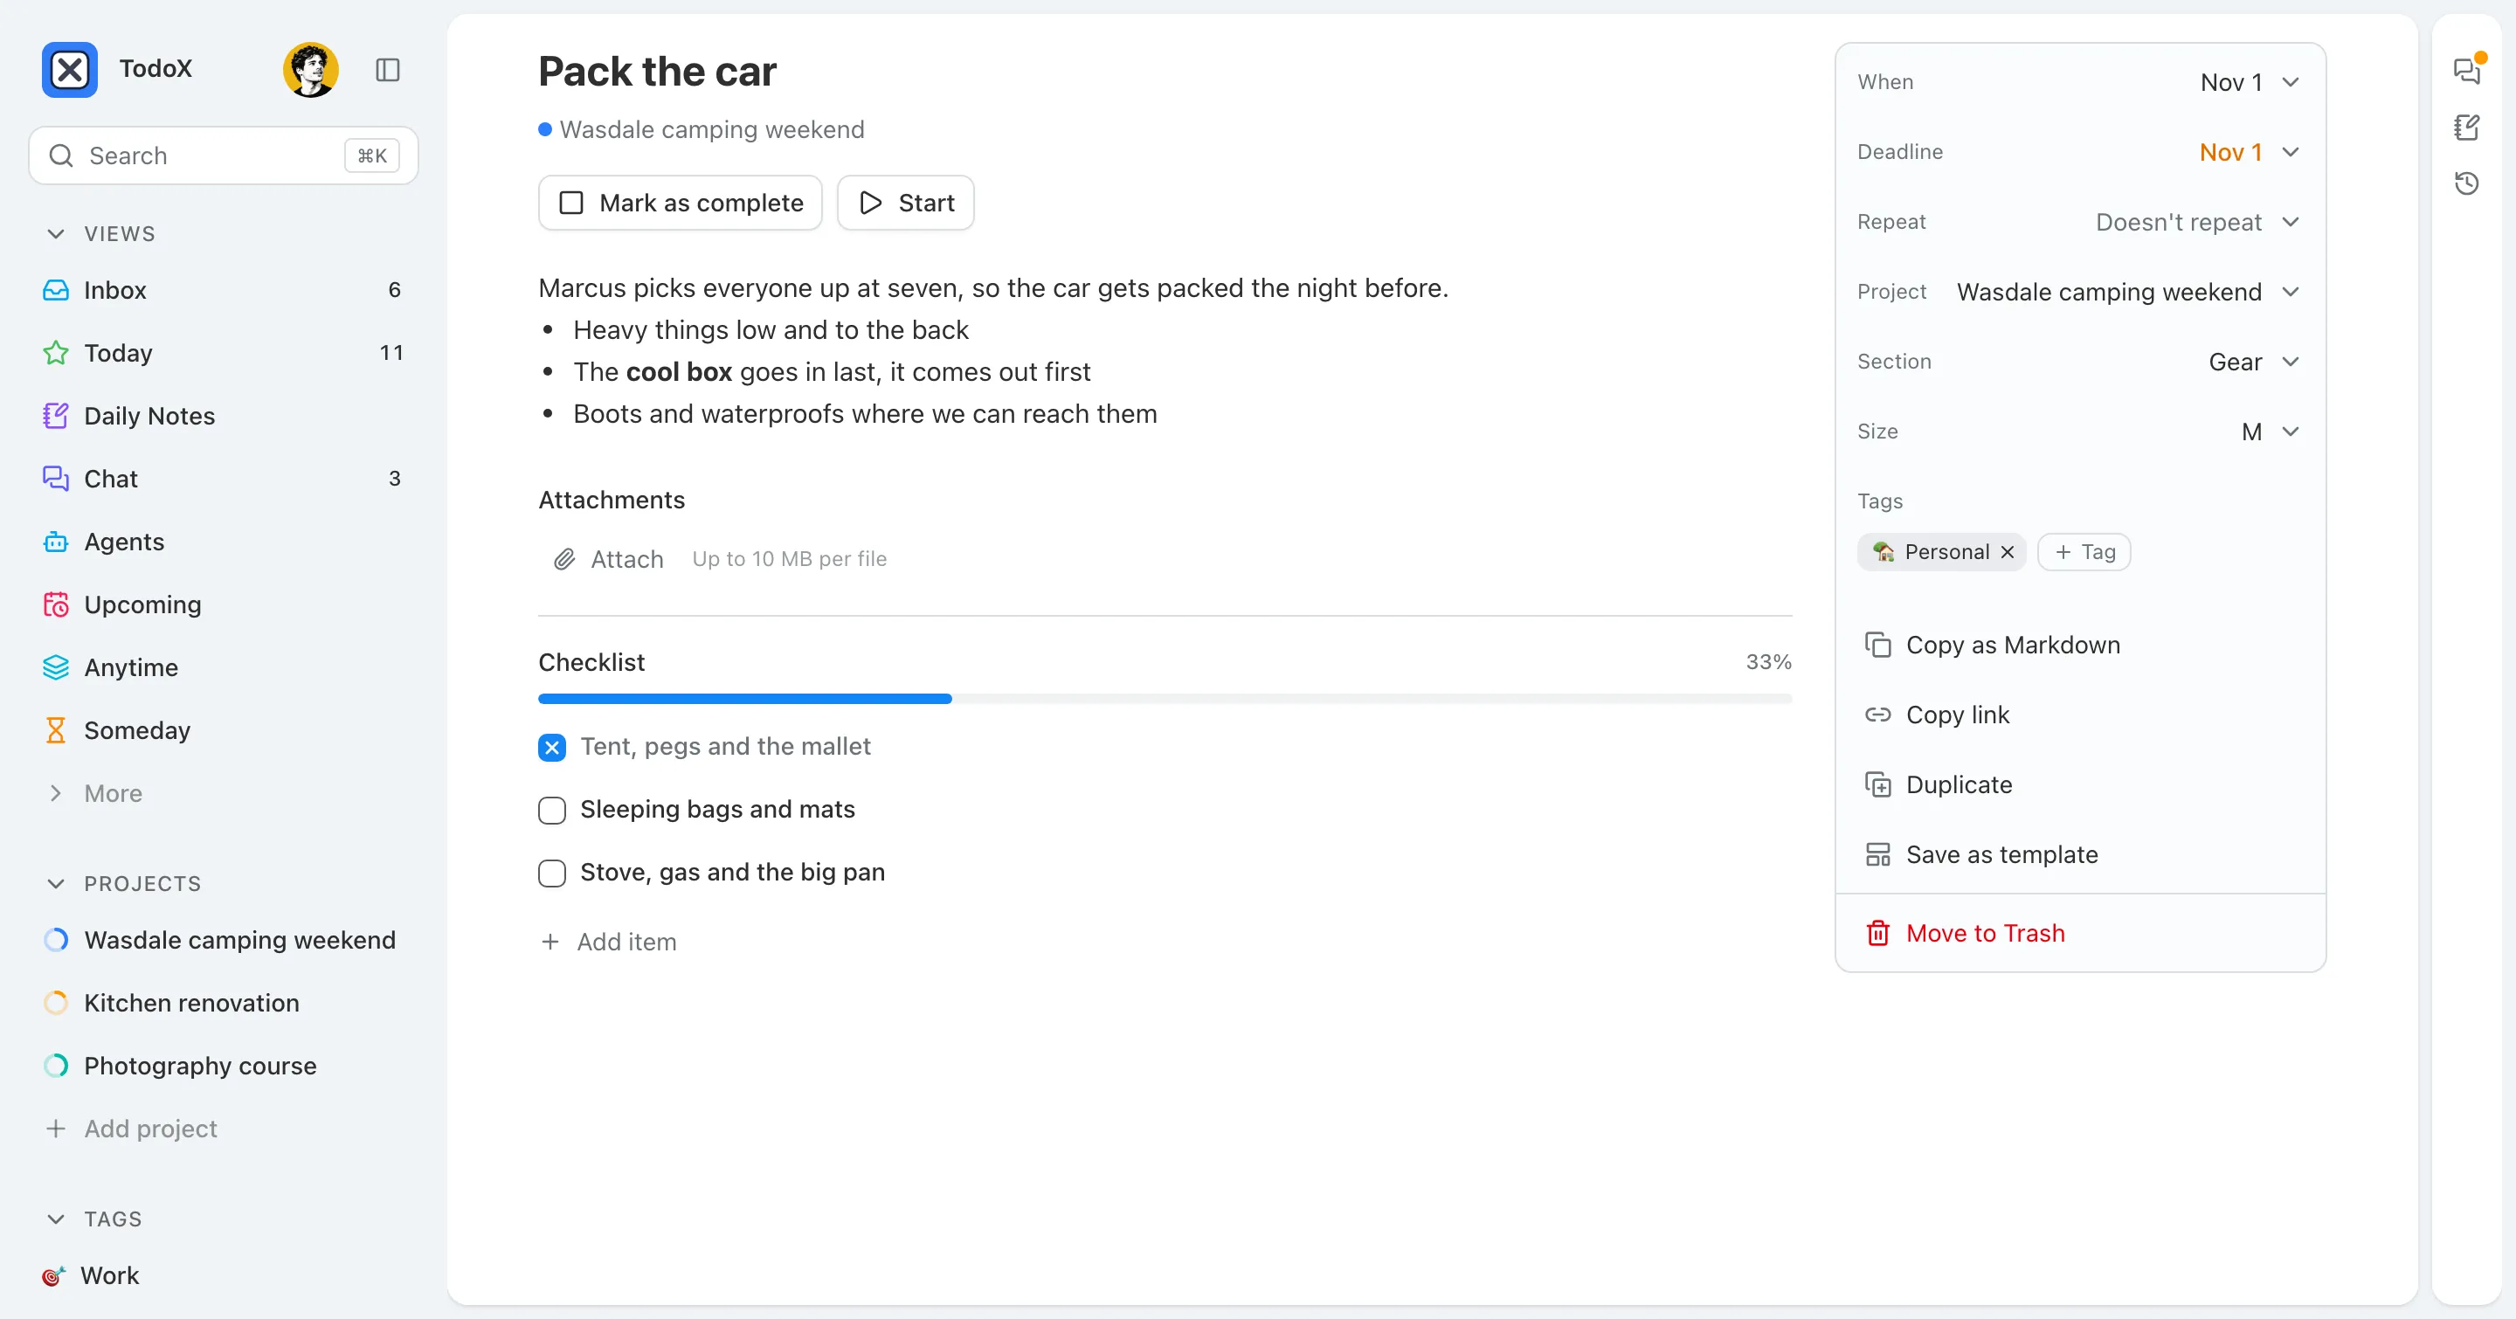Click the Someday hourglass icon
The image size is (2516, 1319).
point(56,730)
